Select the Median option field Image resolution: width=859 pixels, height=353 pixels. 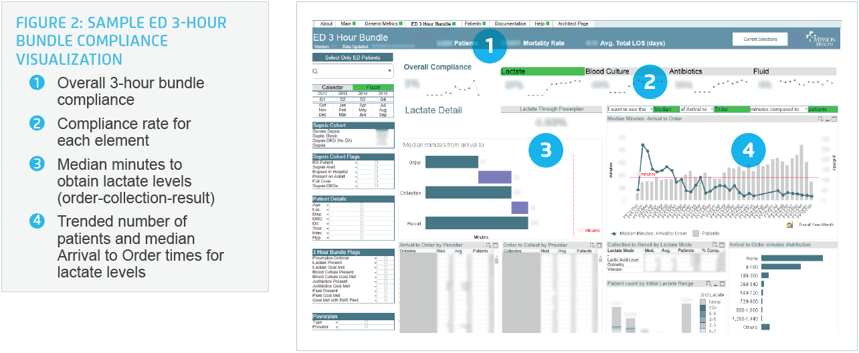pos(666,109)
